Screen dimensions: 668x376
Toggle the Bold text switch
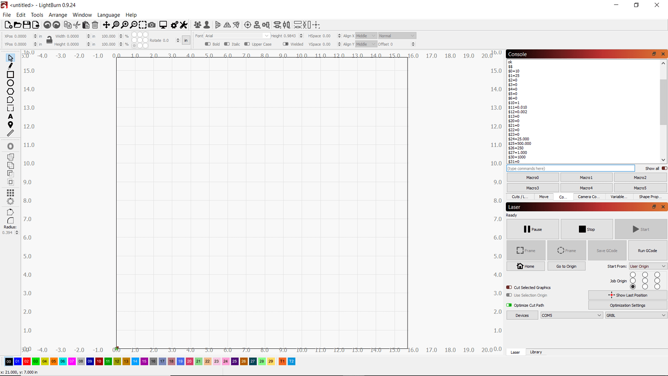pyautogui.click(x=208, y=44)
